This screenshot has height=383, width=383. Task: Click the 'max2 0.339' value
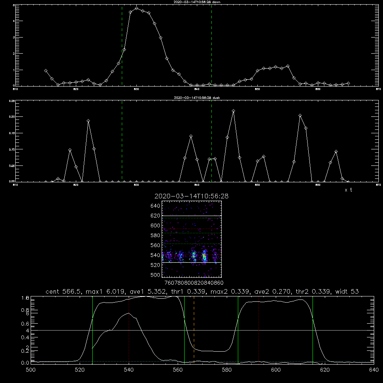[231, 291]
